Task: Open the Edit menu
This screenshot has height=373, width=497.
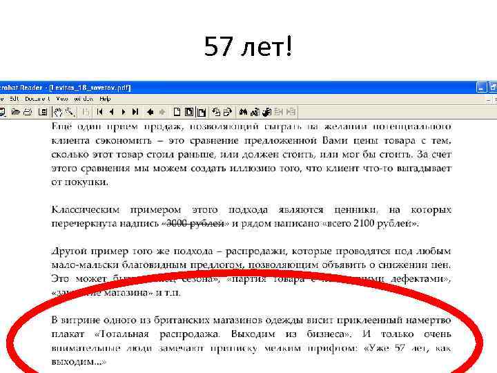Action: [x=14, y=99]
